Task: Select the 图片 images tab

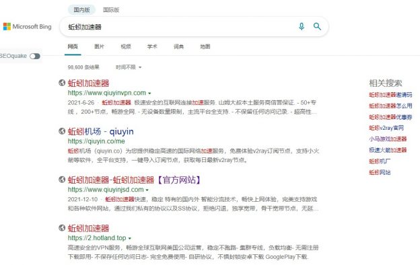Action: [x=99, y=46]
